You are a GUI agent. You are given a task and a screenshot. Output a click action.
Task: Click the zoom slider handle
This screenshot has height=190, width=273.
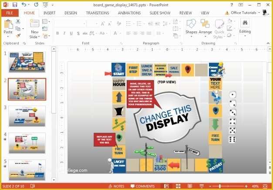point(220,186)
